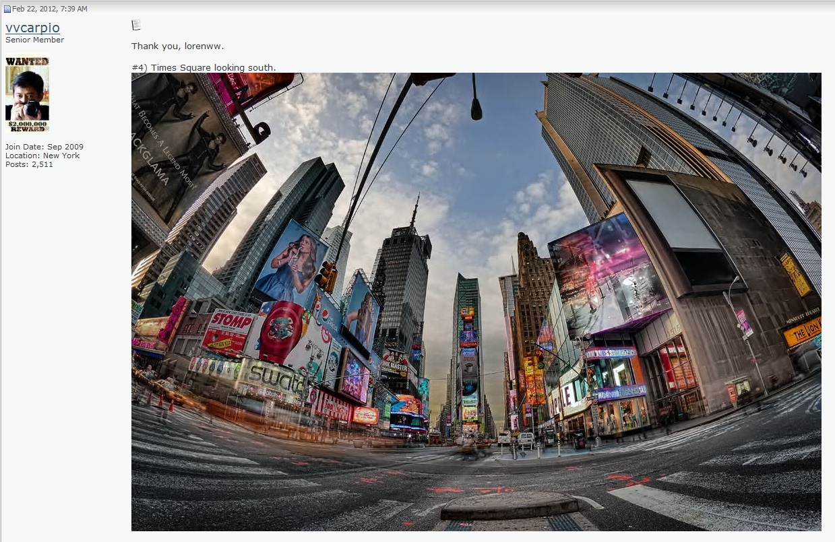Viewport: 835px width, 542px height.
Task: Select the 'Feb 22, 2012, 7:39 AM' timestamp
Action: click(x=50, y=9)
